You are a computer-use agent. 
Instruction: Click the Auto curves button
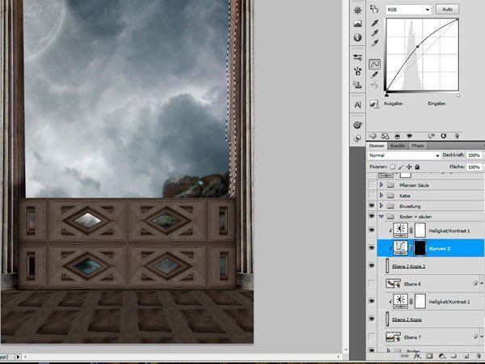click(x=447, y=9)
